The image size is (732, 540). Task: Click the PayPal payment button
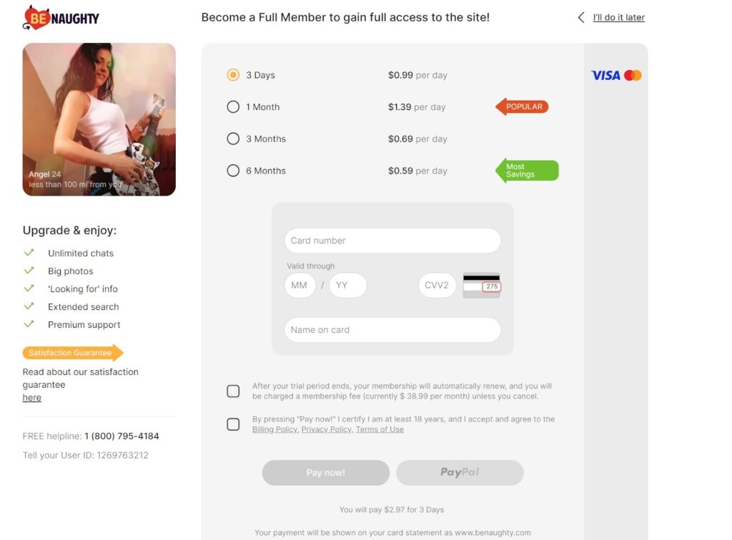(x=460, y=472)
